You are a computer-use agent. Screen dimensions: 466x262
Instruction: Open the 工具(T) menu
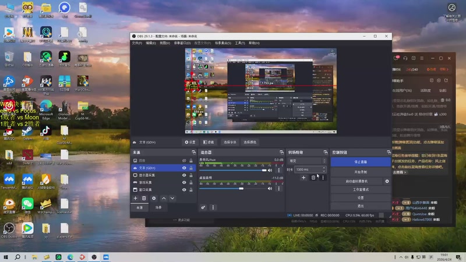coord(240,43)
